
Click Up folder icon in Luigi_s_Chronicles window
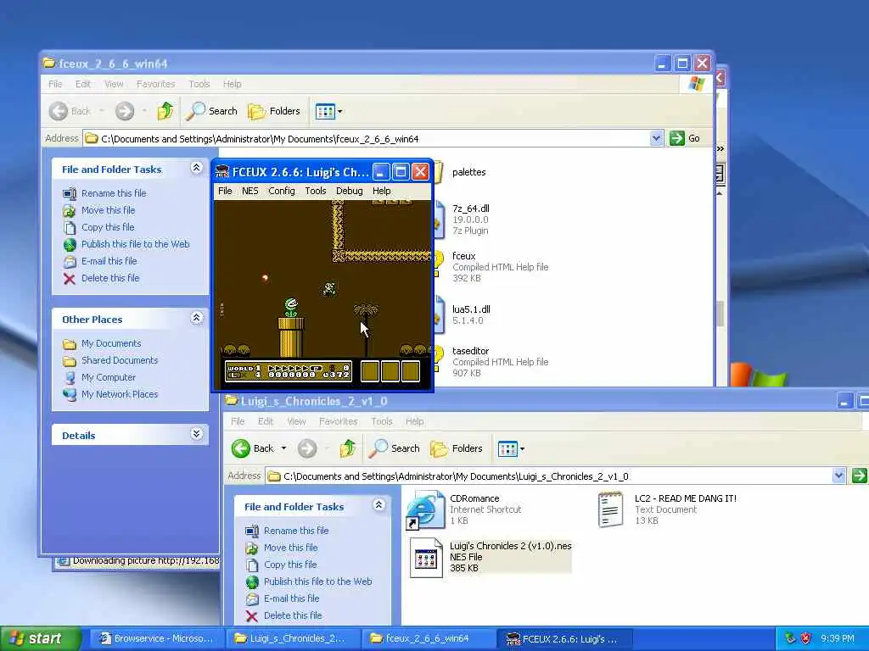coord(348,448)
